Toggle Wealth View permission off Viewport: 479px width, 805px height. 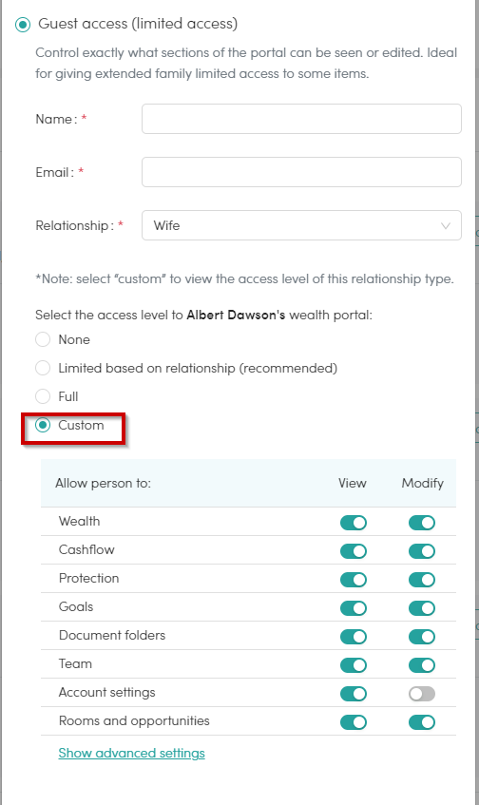354,523
